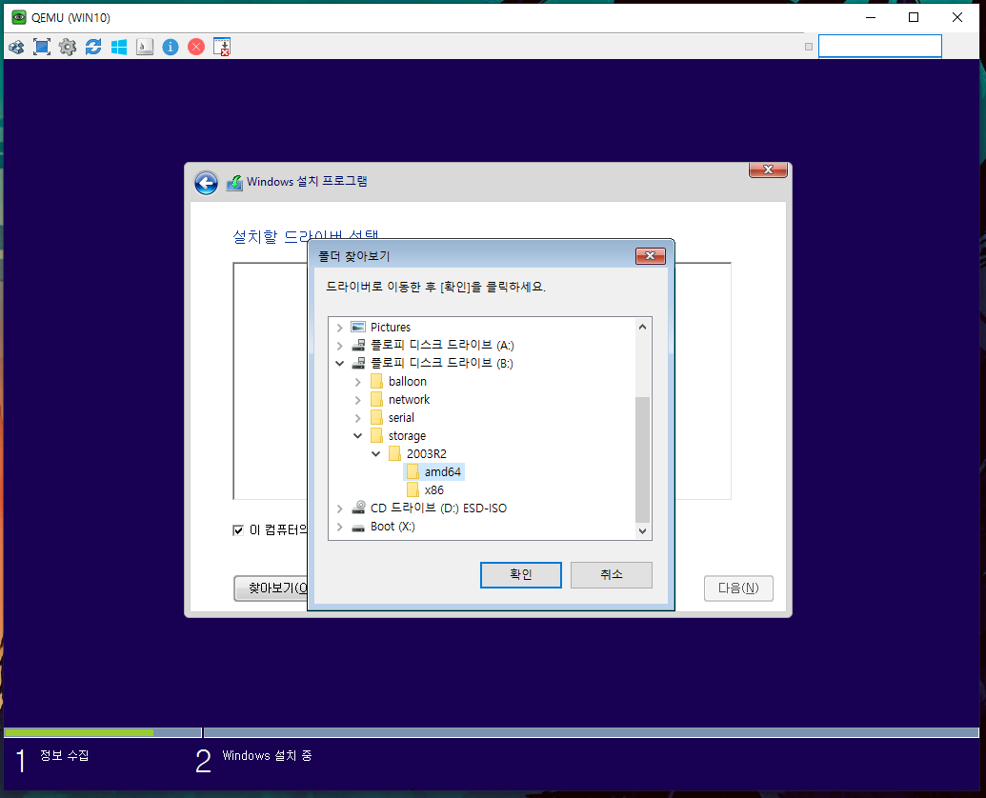Click the amd64 folder icon
The width and height of the screenshot is (986, 798).
[413, 472]
